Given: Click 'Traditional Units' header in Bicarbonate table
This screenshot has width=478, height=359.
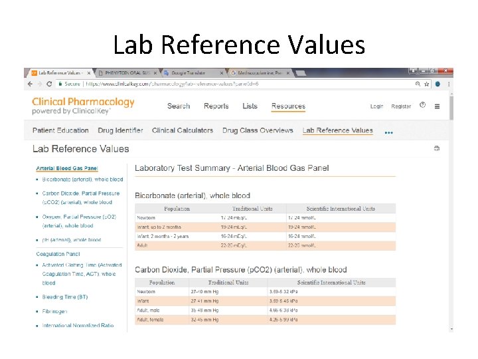Looking at the screenshot, I should point(252,209).
